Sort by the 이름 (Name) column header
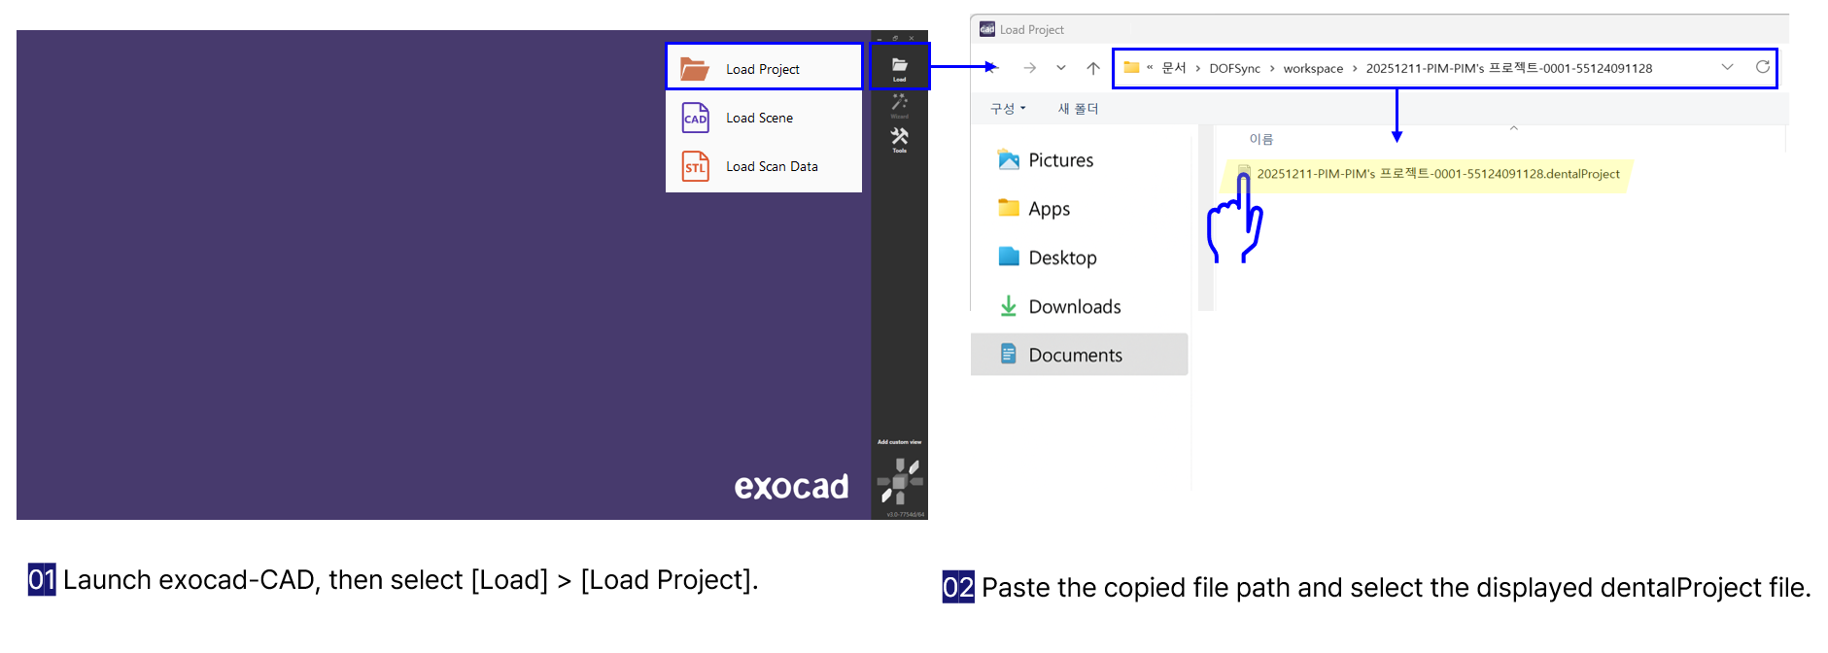Viewport: 1828px width, 653px height. point(1260,139)
